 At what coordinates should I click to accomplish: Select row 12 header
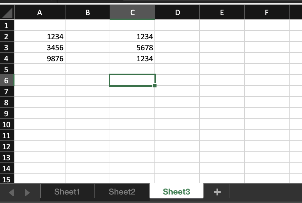tap(7, 147)
